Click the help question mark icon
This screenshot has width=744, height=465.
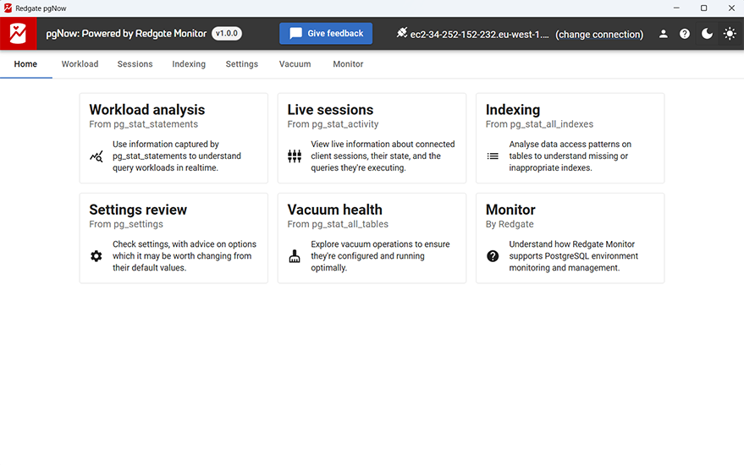(x=685, y=34)
